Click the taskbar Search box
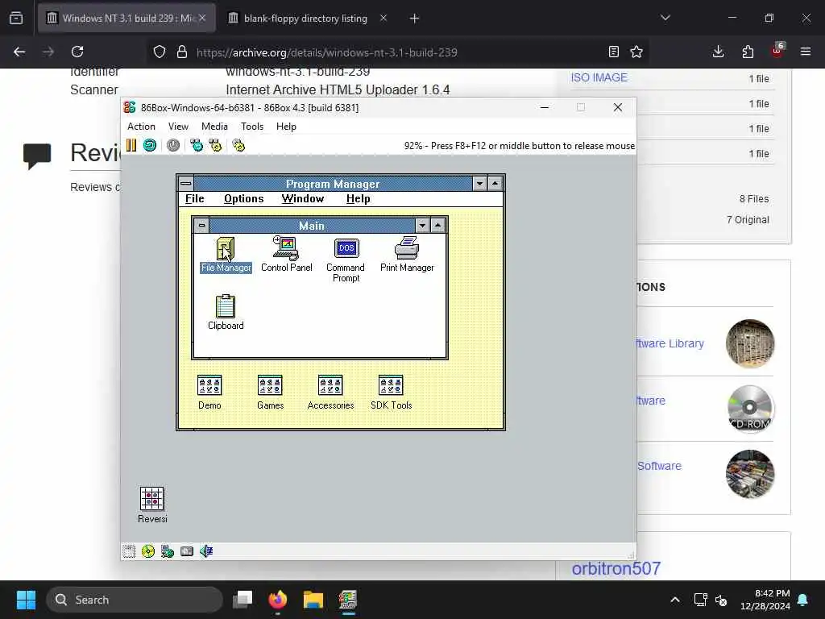Viewport: 825px width, 619px height. coord(135,600)
